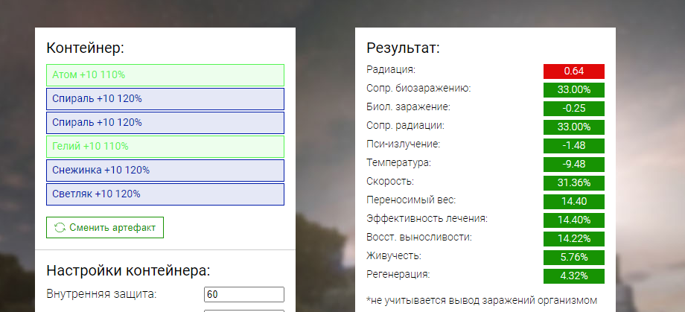Image resolution: width=685 pixels, height=312 pixels.
Task: Select the Атом +10 110% artifact slot
Action: [165, 75]
